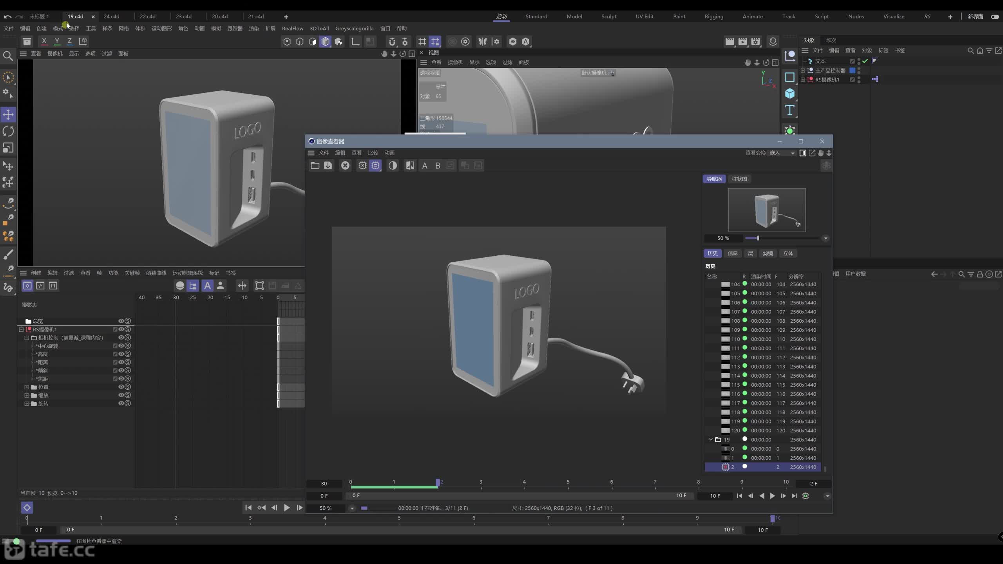Viewport: 1003px width, 564px height.
Task: Go to start in main timeline
Action: (248, 508)
